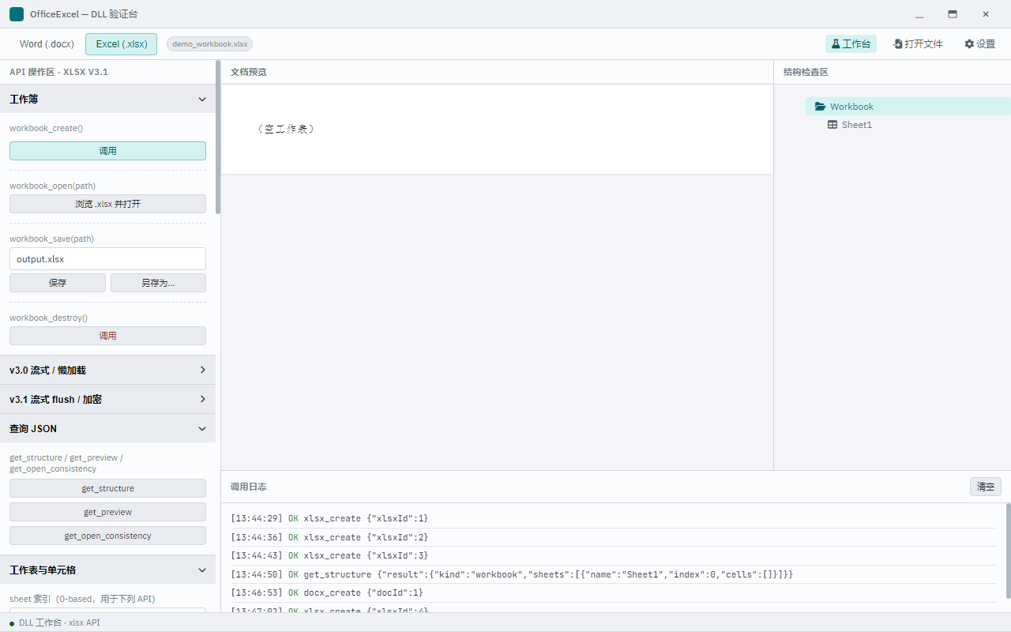Click the get_structure button
The height and width of the screenshot is (632, 1011).
coord(107,488)
